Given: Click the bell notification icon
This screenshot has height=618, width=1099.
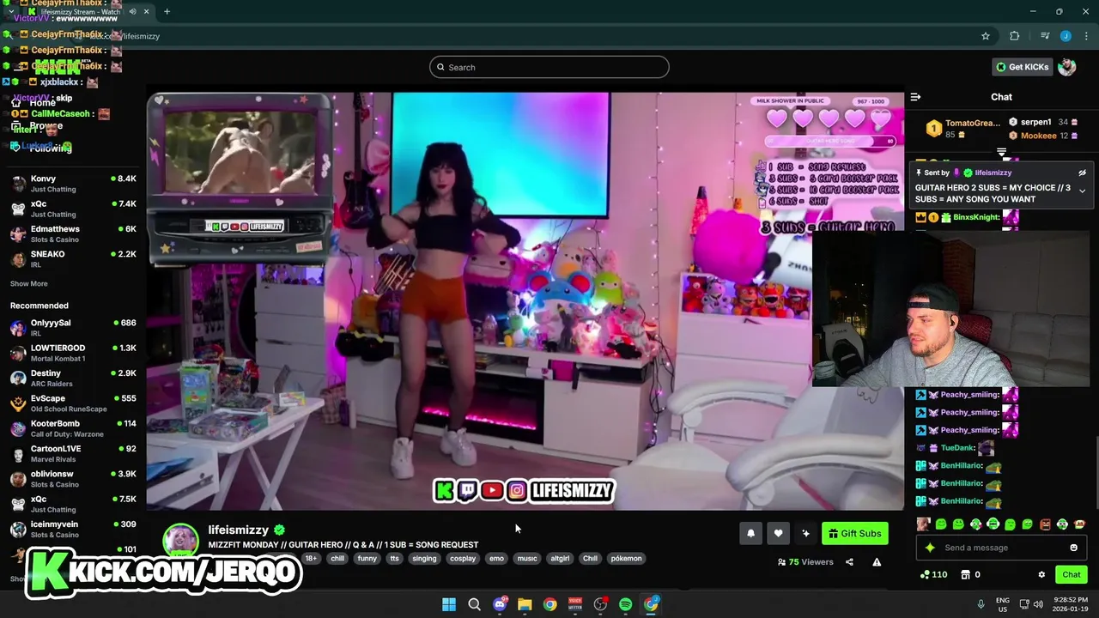Looking at the screenshot, I should [750, 533].
